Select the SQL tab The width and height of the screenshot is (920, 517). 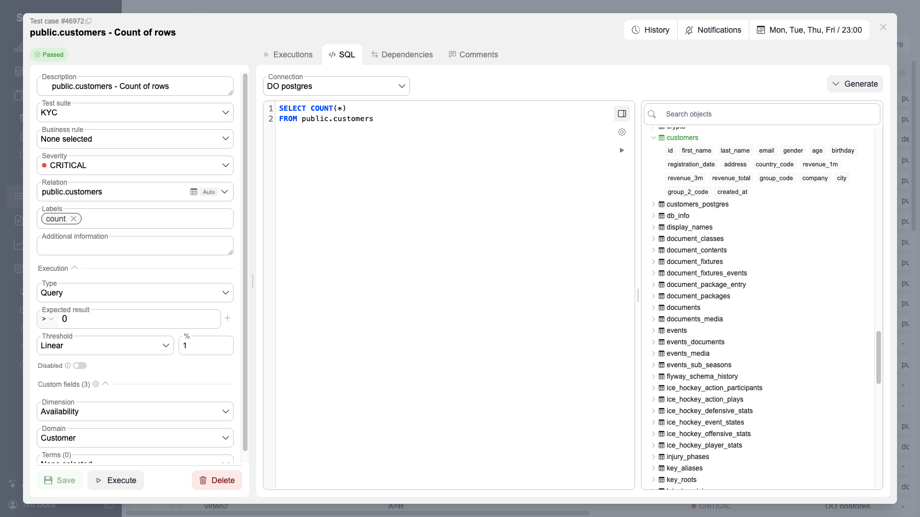click(342, 55)
